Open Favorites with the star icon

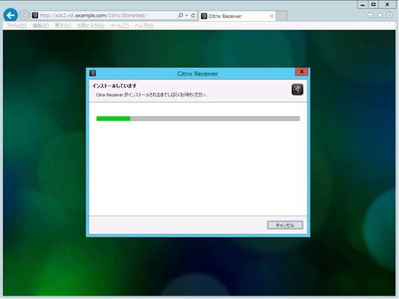[380, 16]
